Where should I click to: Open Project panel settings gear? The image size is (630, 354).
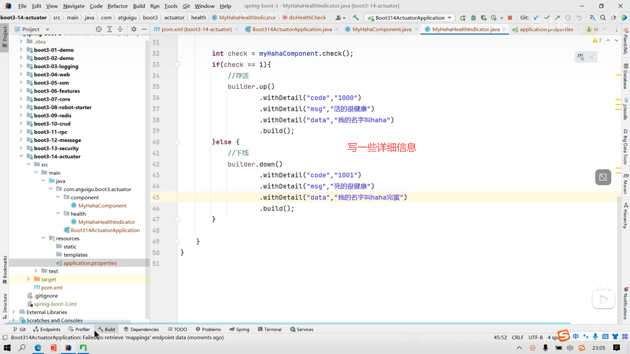tap(134, 29)
